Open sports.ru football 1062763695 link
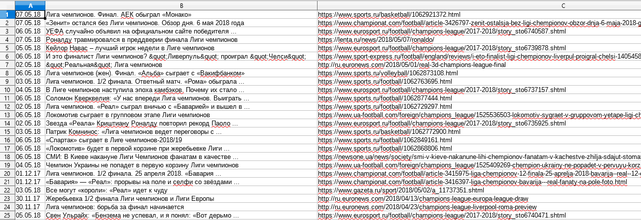The height and width of the screenshot is (220, 641). tap(385, 82)
